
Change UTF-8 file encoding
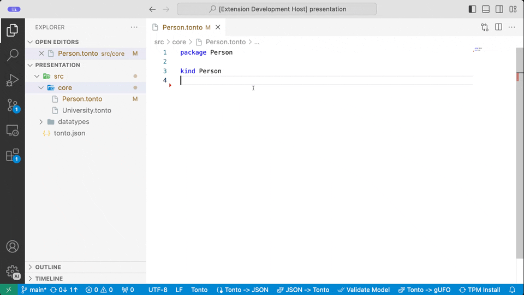click(x=158, y=290)
